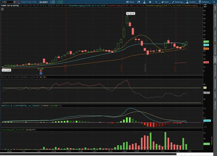The image size is (217, 156).
Task: Click the beaker icon for Studies
Action: point(187,2)
